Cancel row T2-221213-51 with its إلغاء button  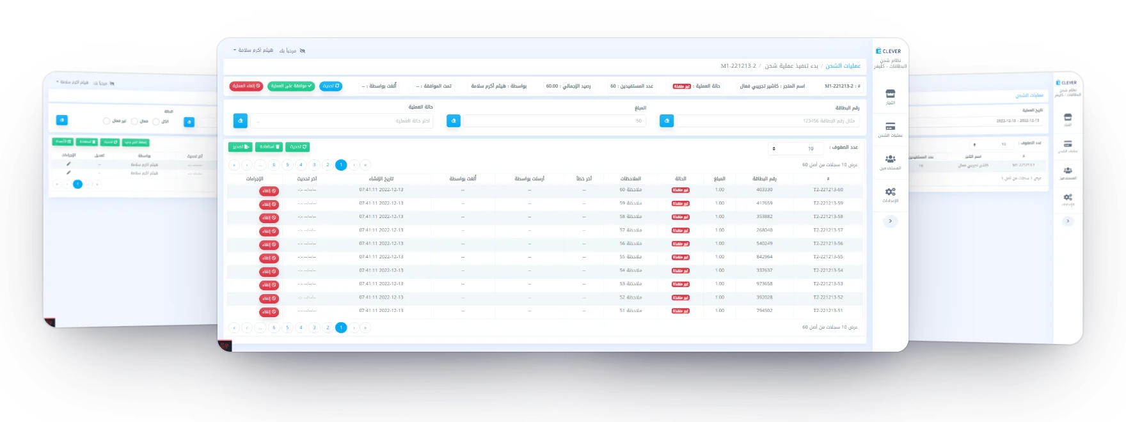269,312
